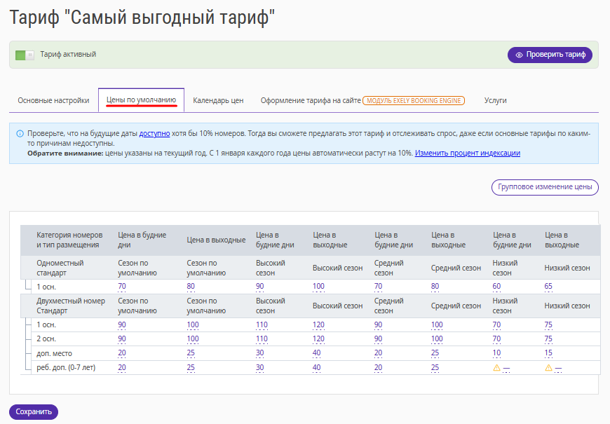Image resolution: width=610 pixels, height=424 pixels.
Task: Edit Одноместный стандарт default weekday price 70
Action: 122,287
